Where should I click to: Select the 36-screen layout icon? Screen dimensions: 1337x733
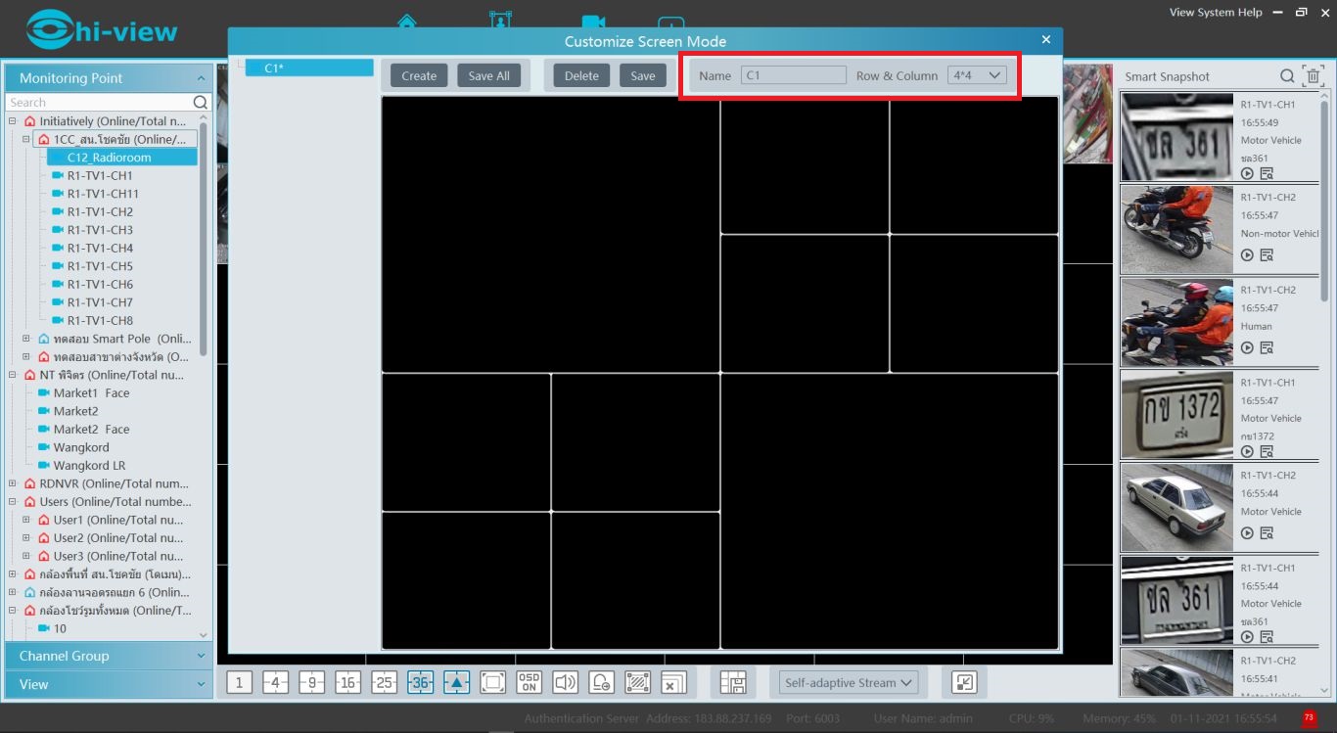420,682
